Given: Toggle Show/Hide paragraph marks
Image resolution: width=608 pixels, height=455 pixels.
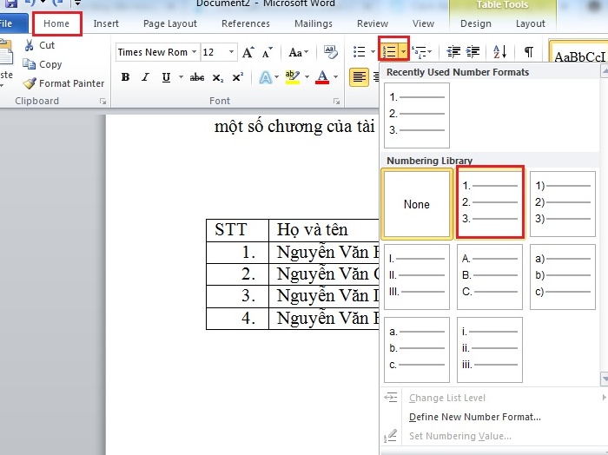Looking at the screenshot, I should (528, 51).
